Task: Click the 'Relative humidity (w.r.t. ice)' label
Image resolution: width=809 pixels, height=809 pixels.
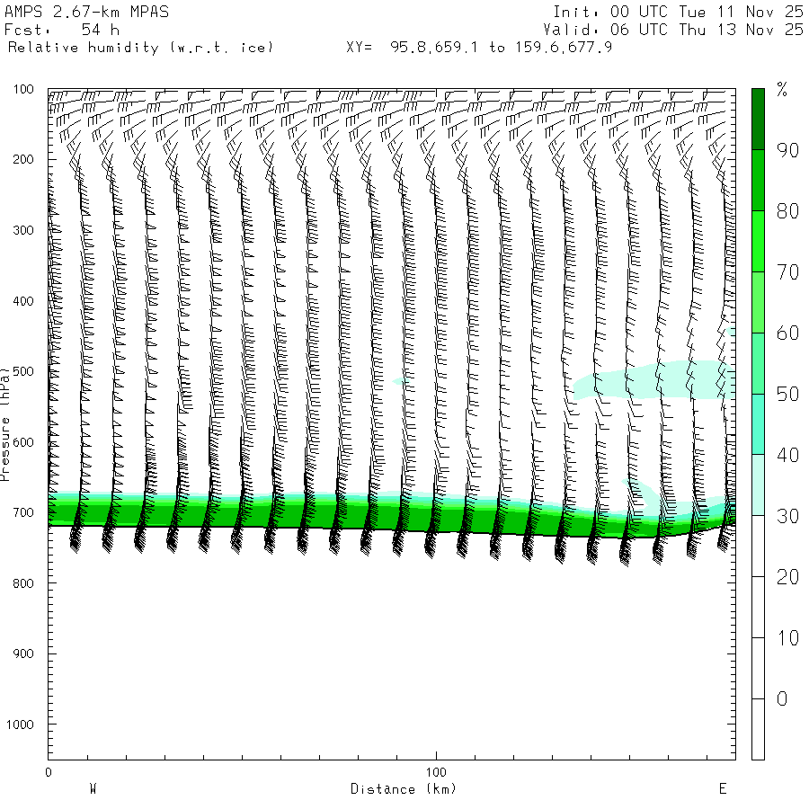Action: (x=140, y=48)
